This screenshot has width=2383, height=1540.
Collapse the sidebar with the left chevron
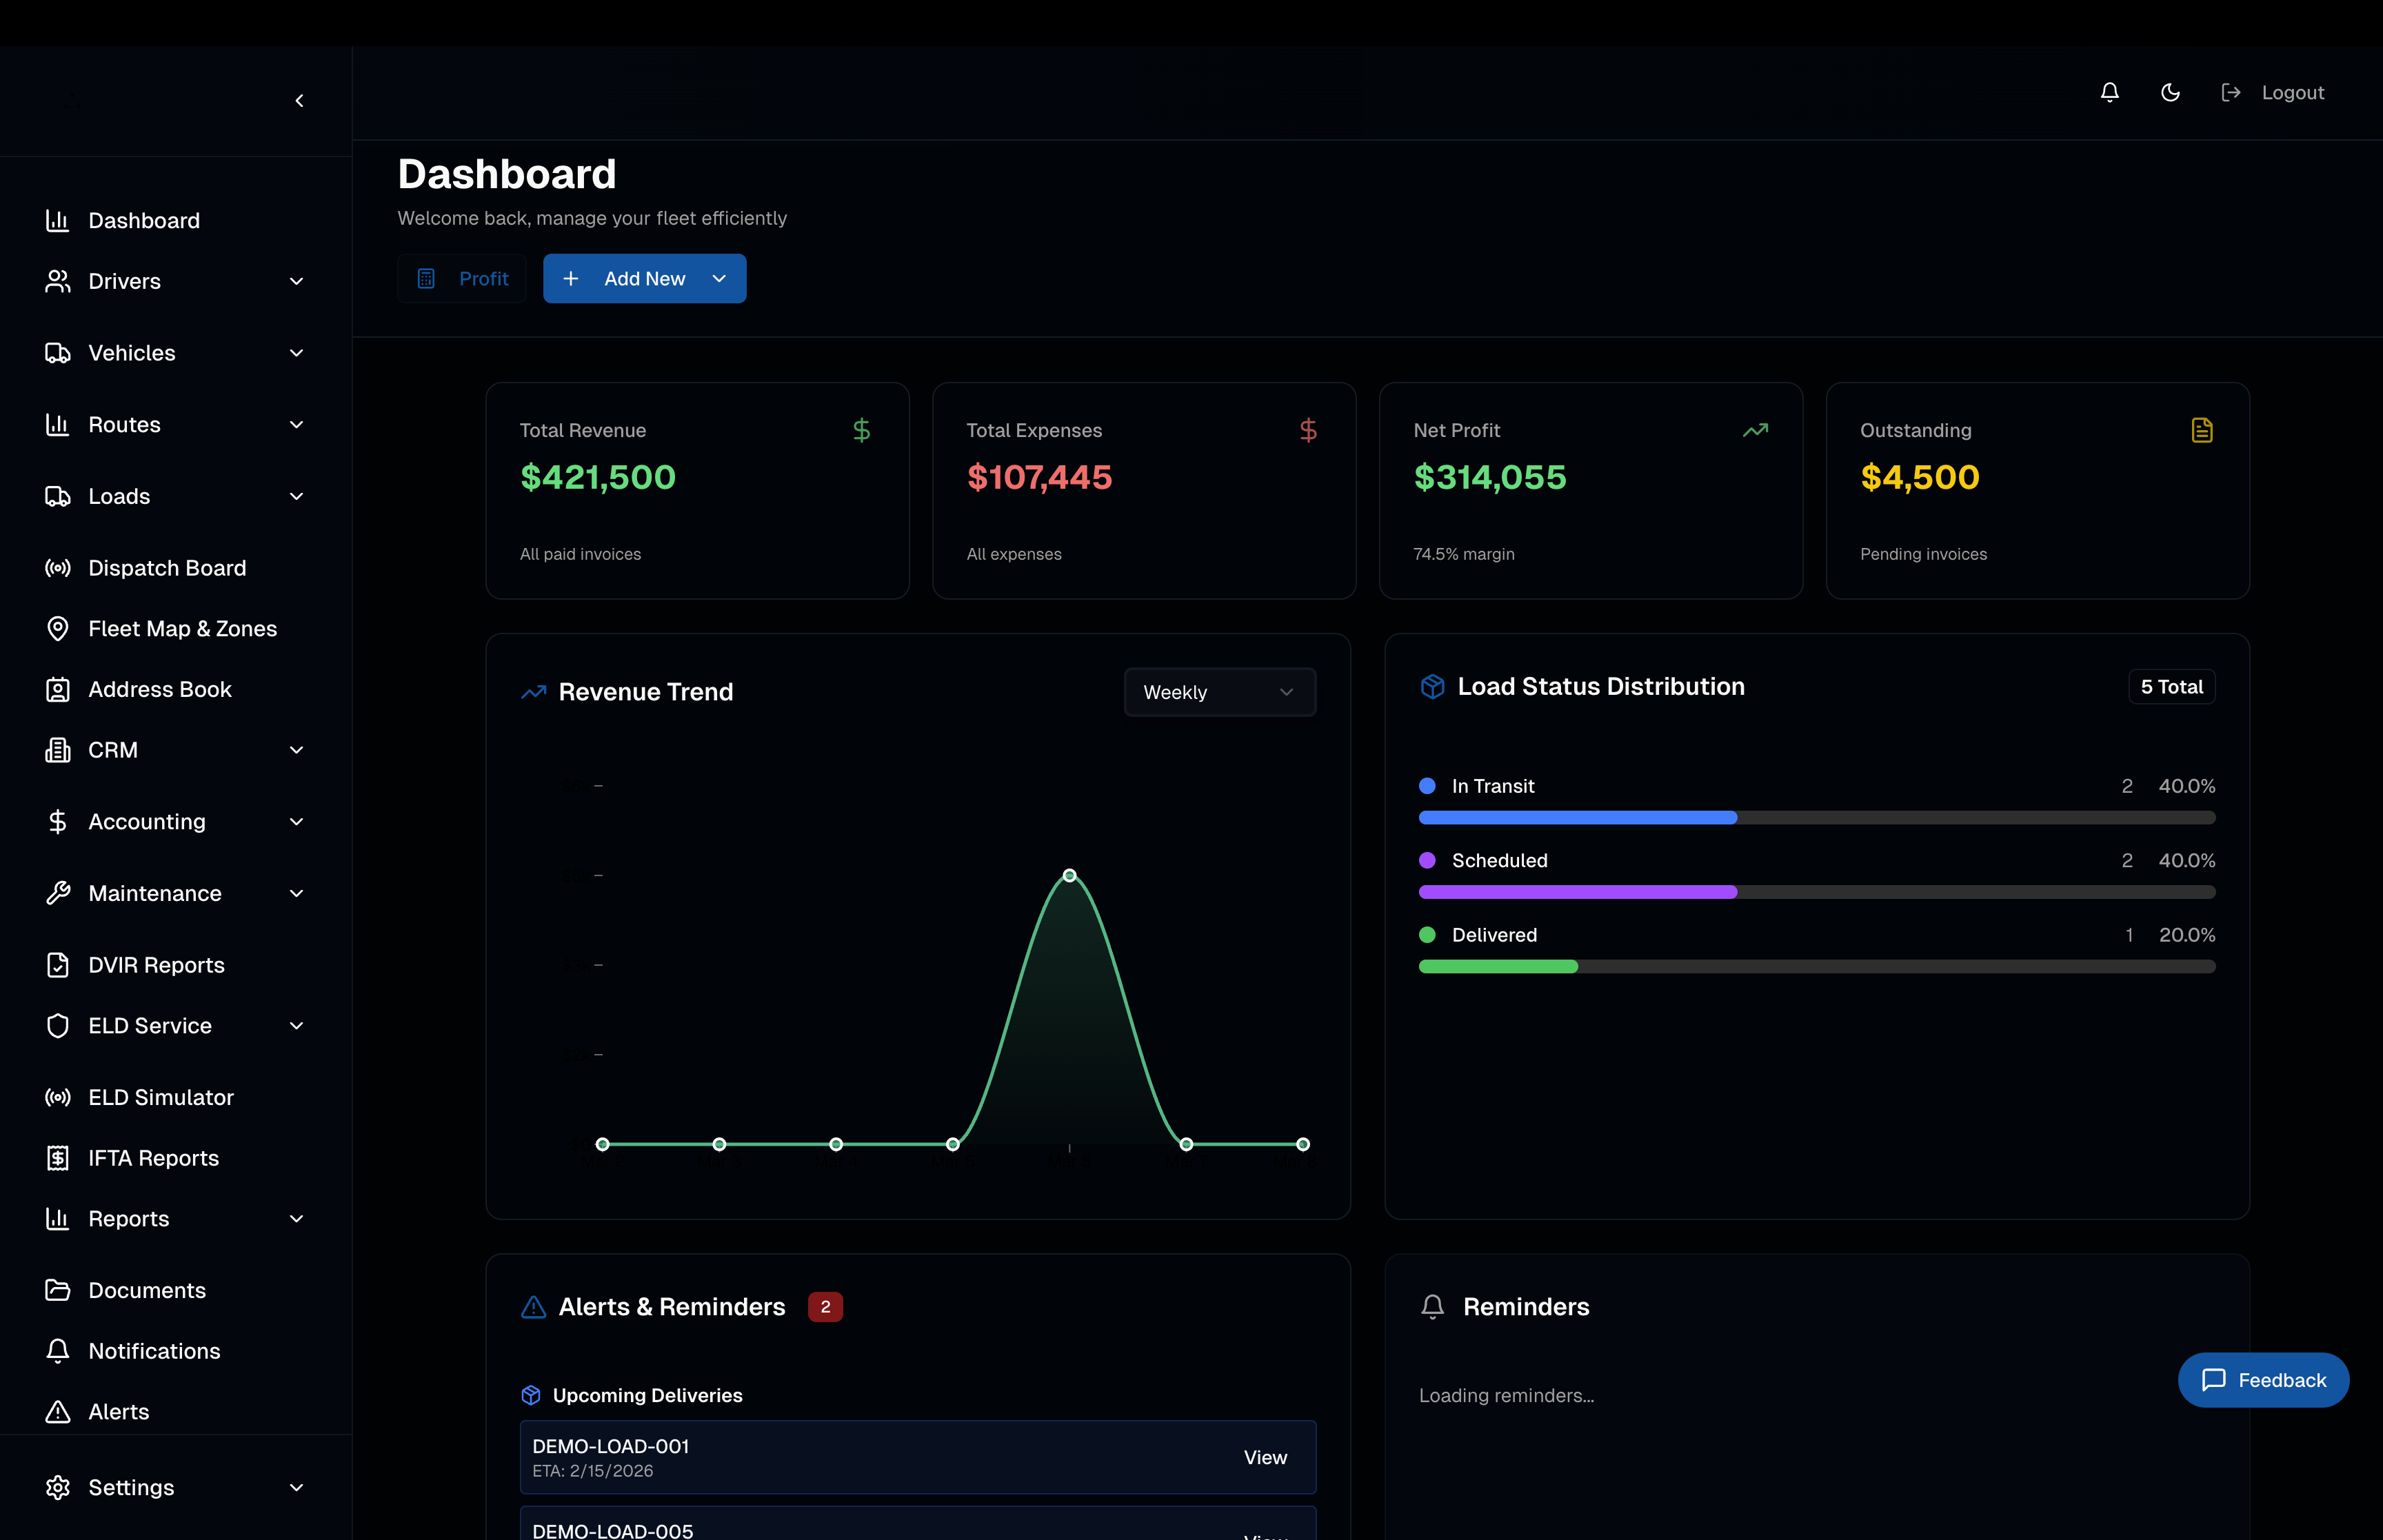299,101
